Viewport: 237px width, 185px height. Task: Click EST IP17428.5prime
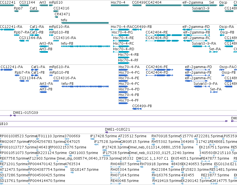coord(92,139)
